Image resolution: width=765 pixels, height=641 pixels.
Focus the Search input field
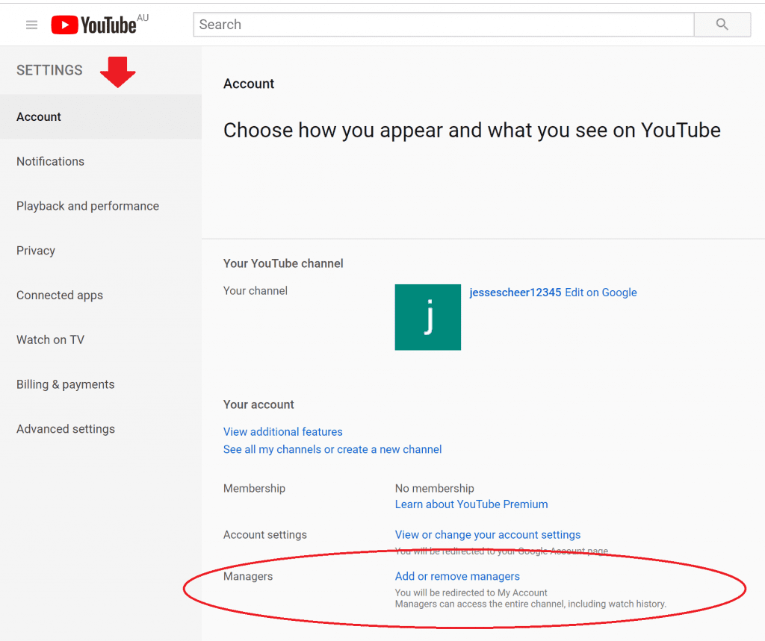[x=444, y=25]
